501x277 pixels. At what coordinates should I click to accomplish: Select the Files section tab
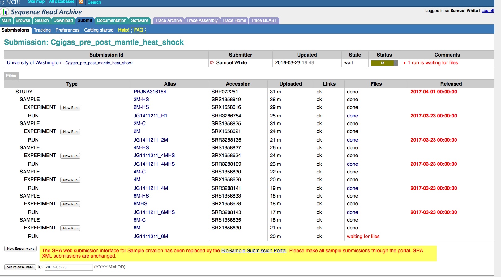[11, 75]
